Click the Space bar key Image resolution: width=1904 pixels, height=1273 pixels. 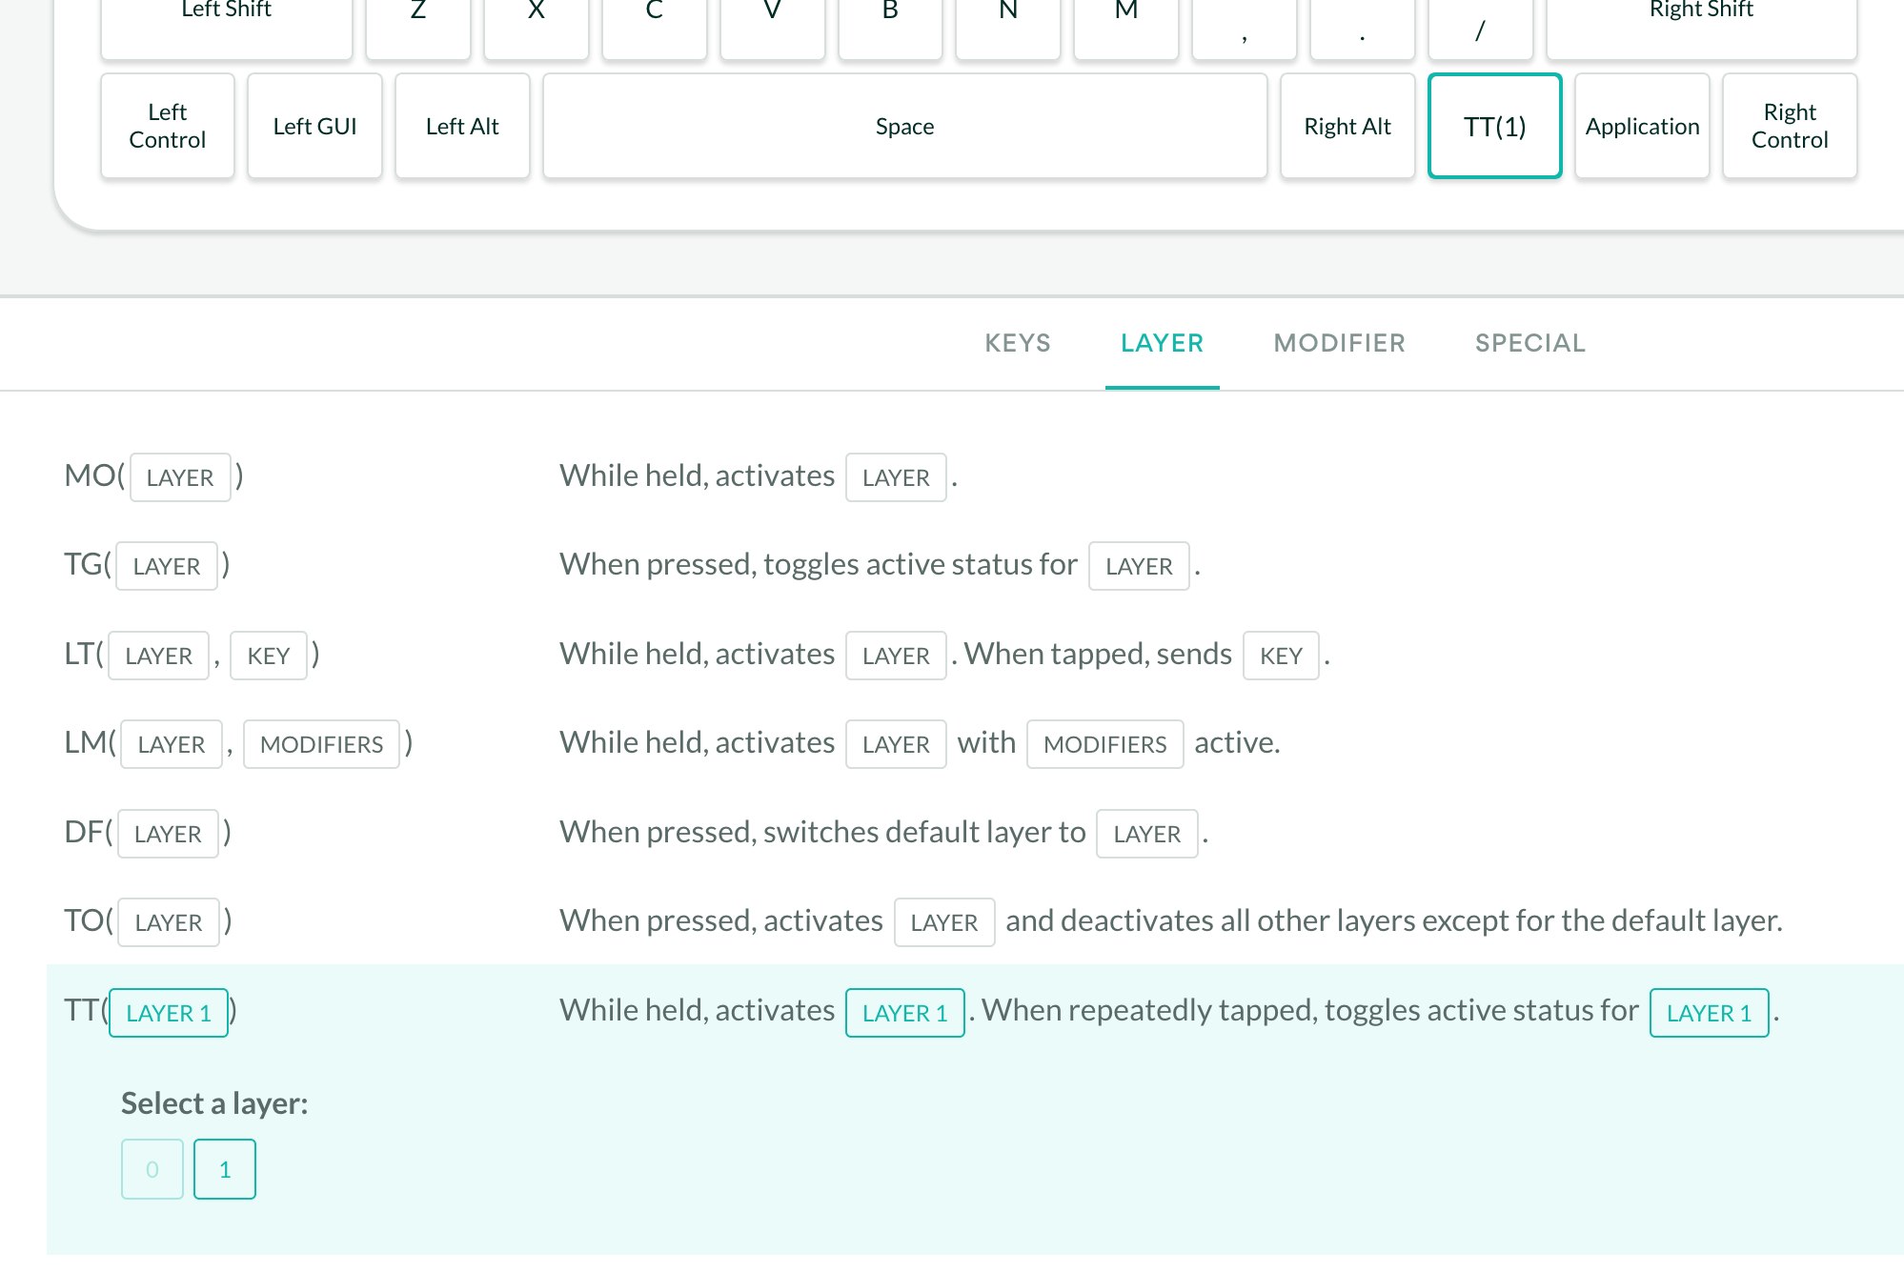click(904, 126)
